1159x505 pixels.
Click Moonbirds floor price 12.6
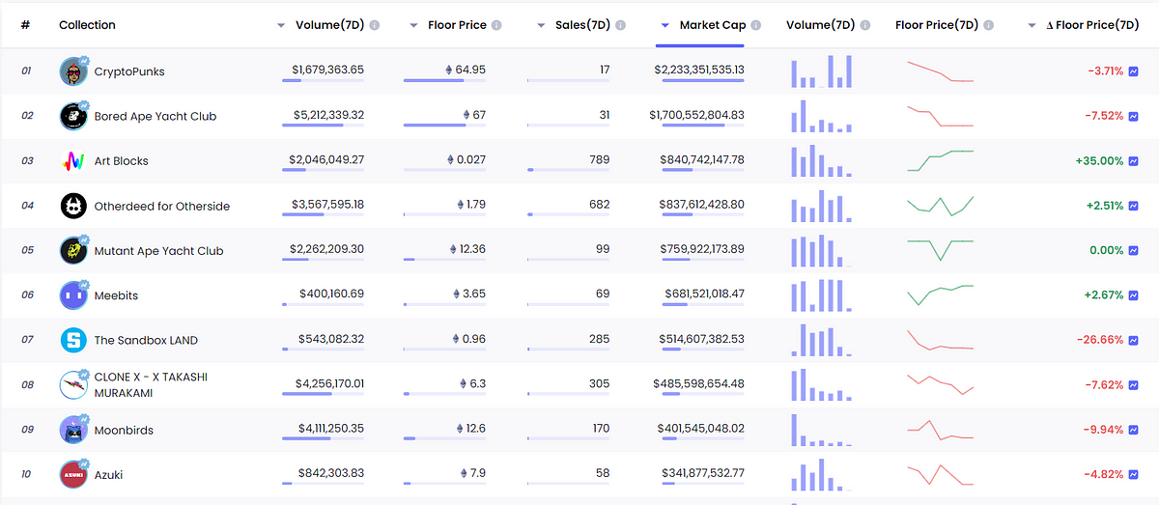(475, 428)
